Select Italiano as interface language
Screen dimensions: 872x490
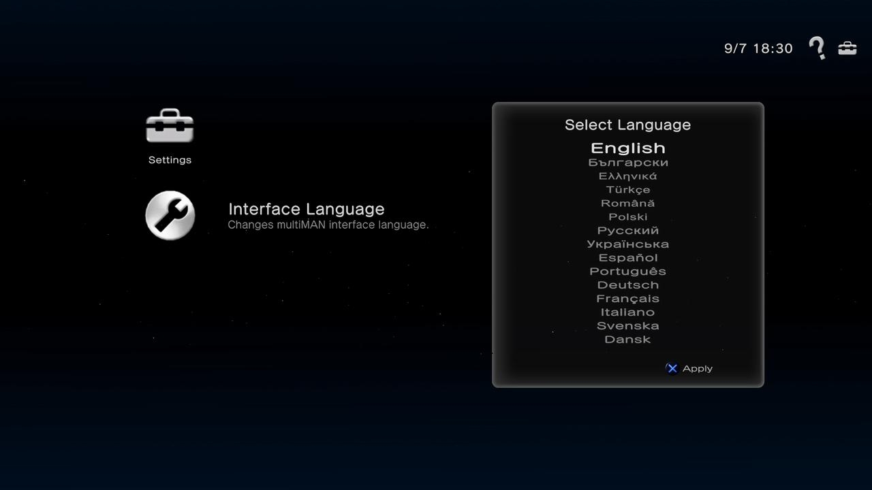point(627,312)
